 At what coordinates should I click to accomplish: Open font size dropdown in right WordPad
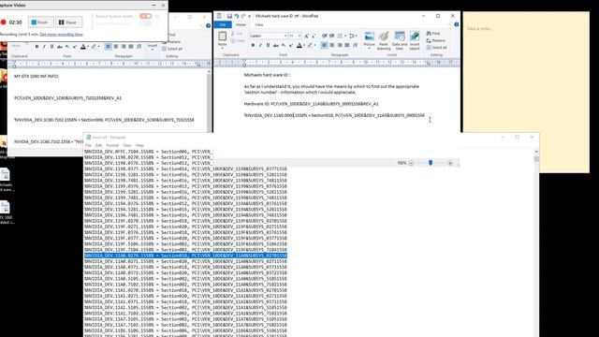click(x=299, y=36)
